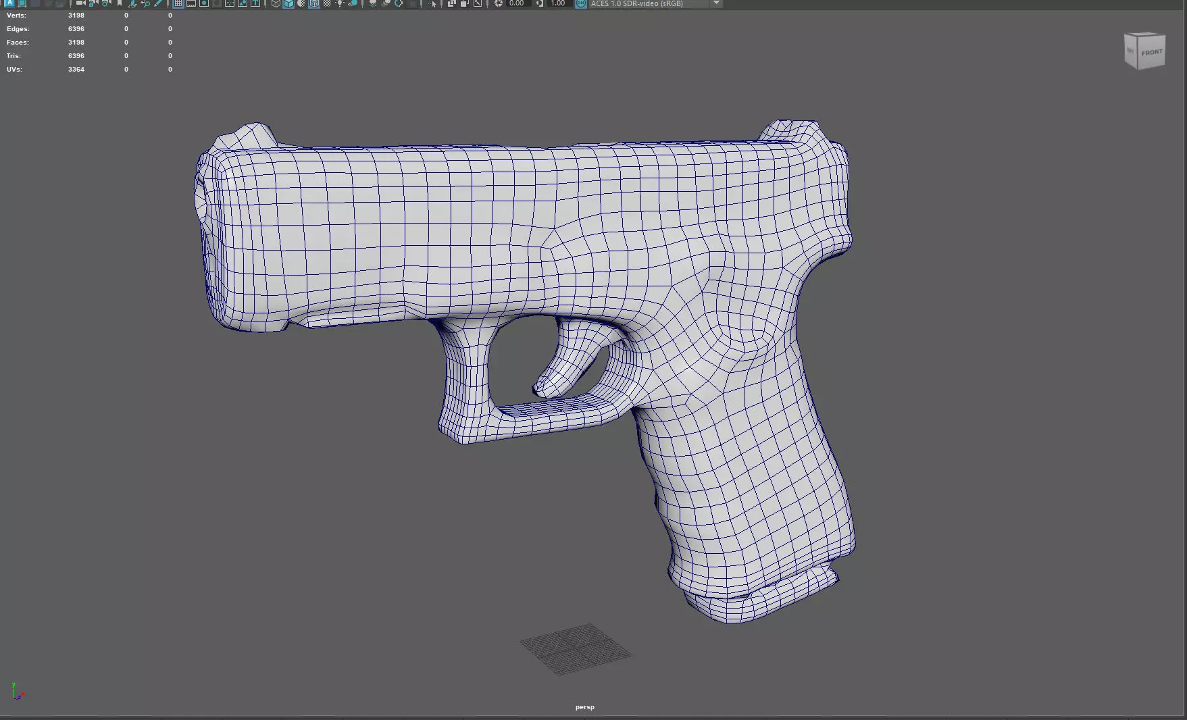Toggle the viewport Grid display
The image size is (1187, 720).
[178, 3]
